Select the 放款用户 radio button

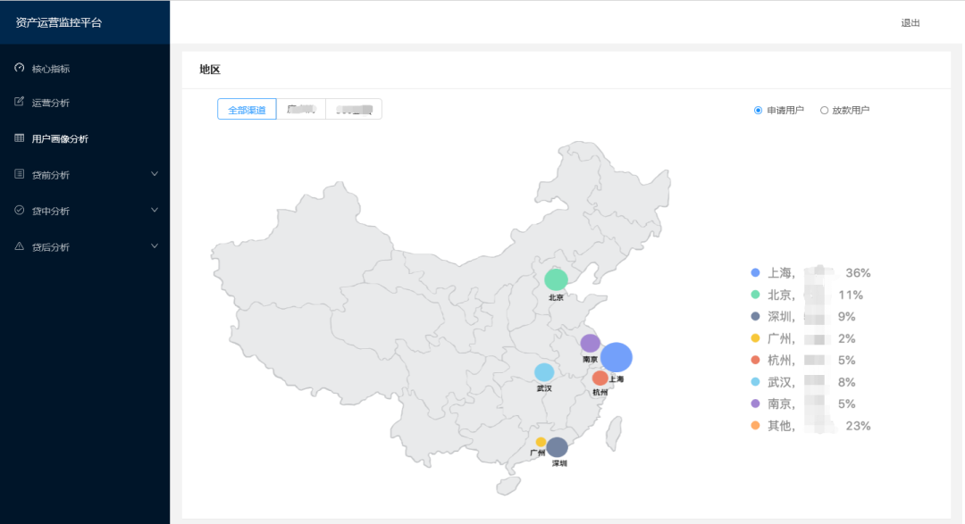824,110
